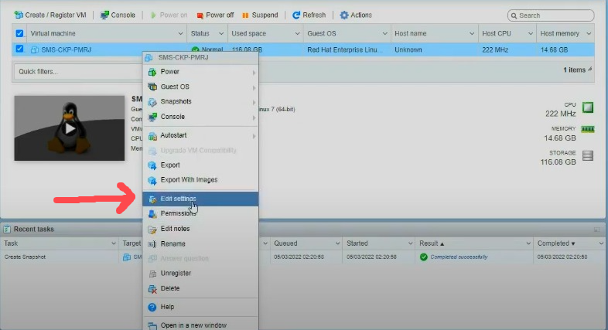Click the 222 MHz Host CPU cell

495,49
